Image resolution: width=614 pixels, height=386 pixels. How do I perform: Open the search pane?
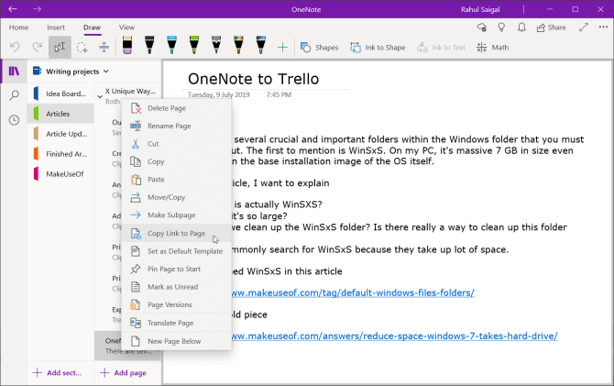pyautogui.click(x=14, y=95)
